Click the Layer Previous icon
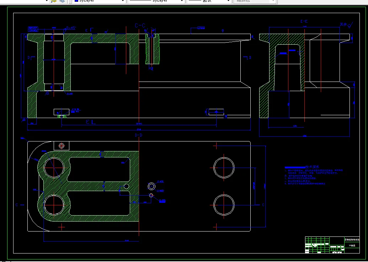 point(62,1)
